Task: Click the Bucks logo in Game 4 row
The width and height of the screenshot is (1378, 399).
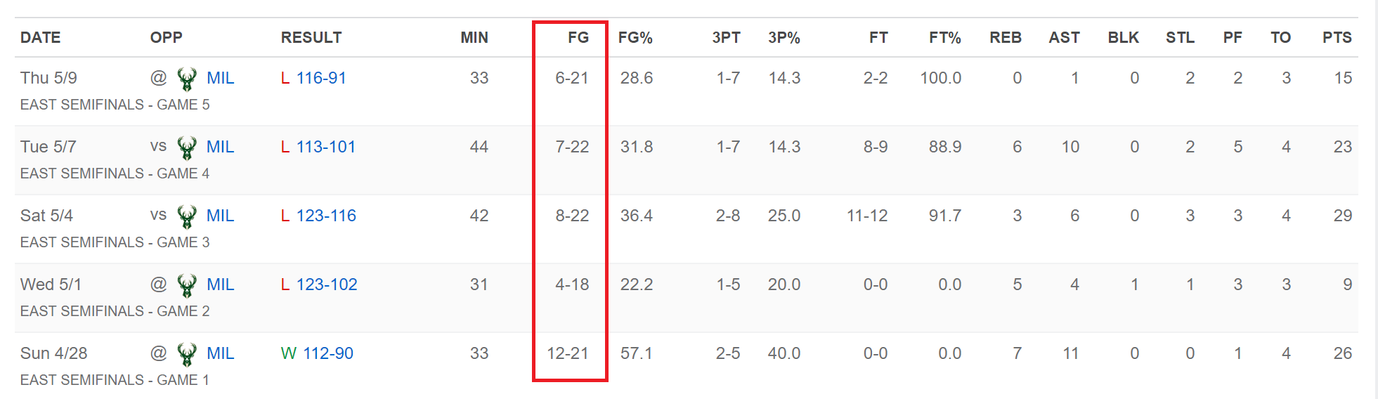Action: pos(187,148)
